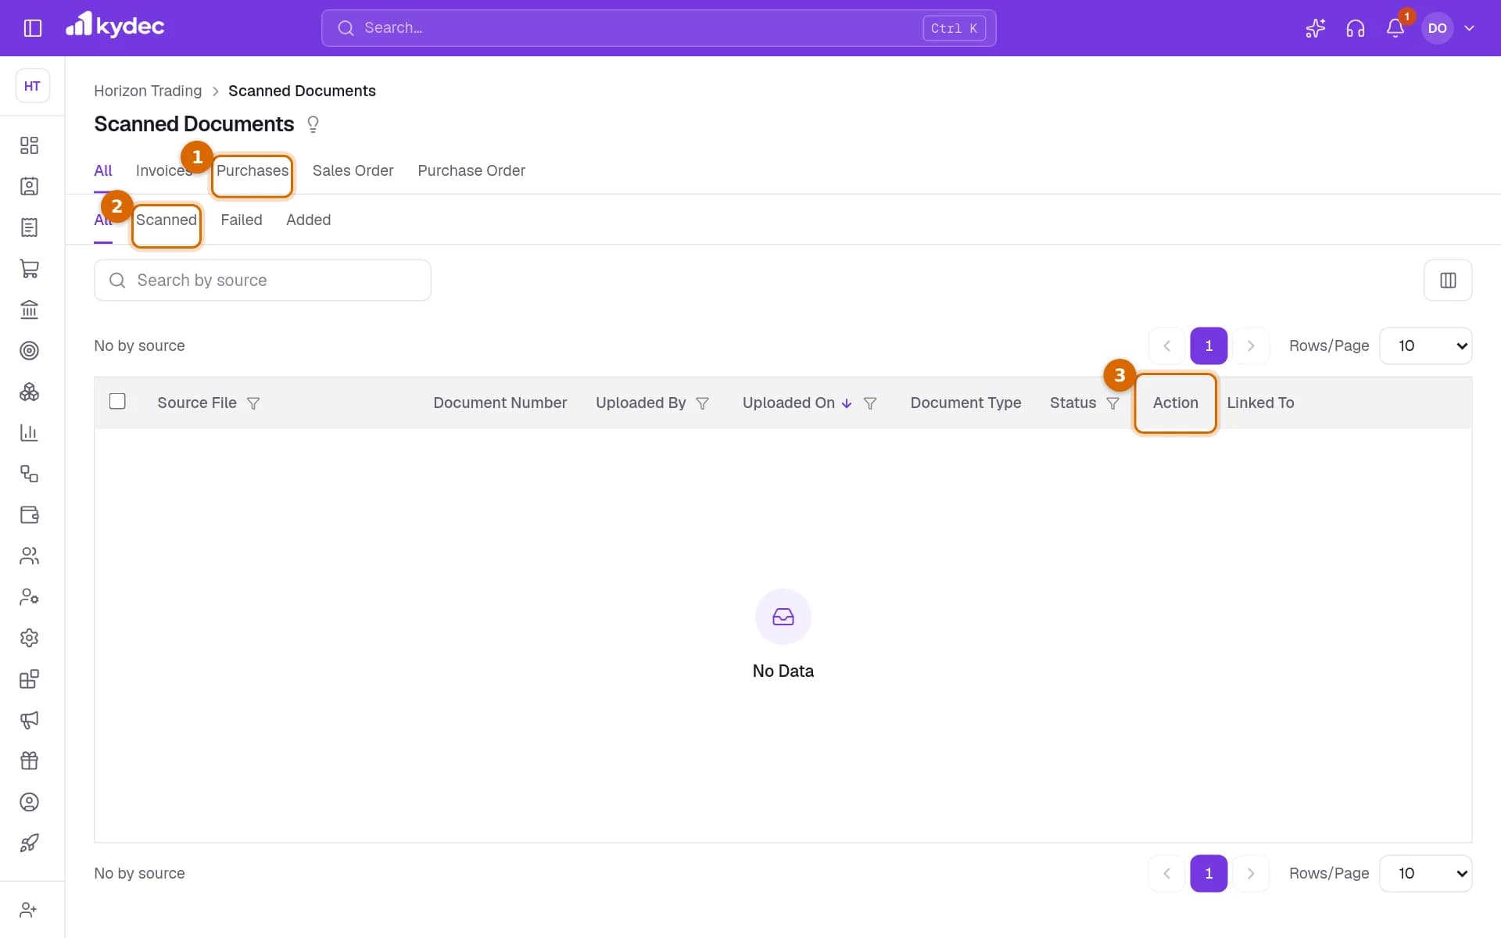The width and height of the screenshot is (1501, 938).
Task: Open the bottom Rows/Page dropdown
Action: [1425, 873]
